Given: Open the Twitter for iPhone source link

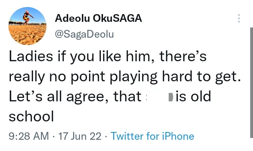Looking at the screenshot, I should coord(153,136).
